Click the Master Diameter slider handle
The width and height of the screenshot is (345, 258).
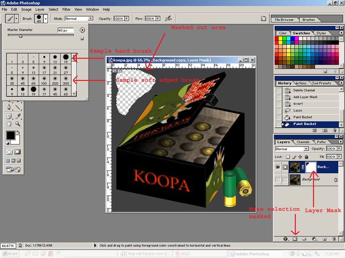point(21,36)
